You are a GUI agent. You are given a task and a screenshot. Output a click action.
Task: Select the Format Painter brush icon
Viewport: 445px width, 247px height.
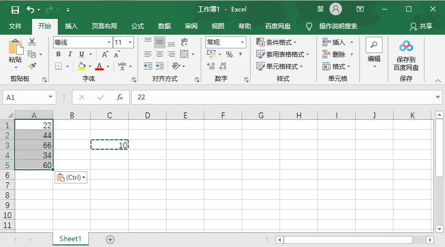click(x=33, y=66)
